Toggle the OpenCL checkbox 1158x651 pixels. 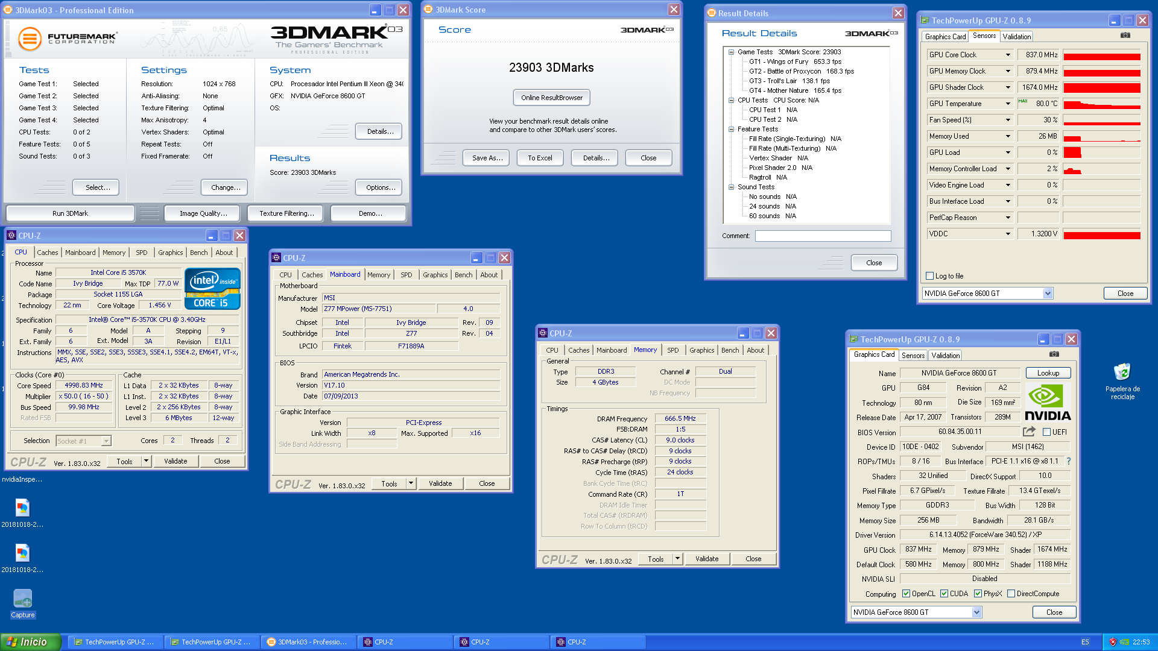coord(906,594)
